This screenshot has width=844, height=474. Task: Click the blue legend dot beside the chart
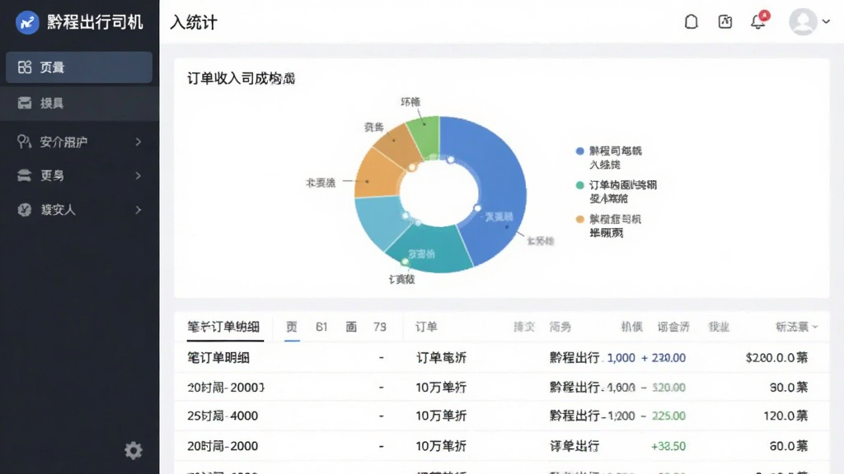tap(579, 151)
